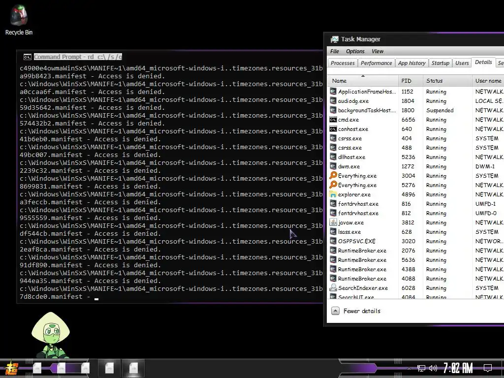Select fontdrvhost.exe icon with PID 816
The height and width of the screenshot is (378, 504).
click(333, 203)
